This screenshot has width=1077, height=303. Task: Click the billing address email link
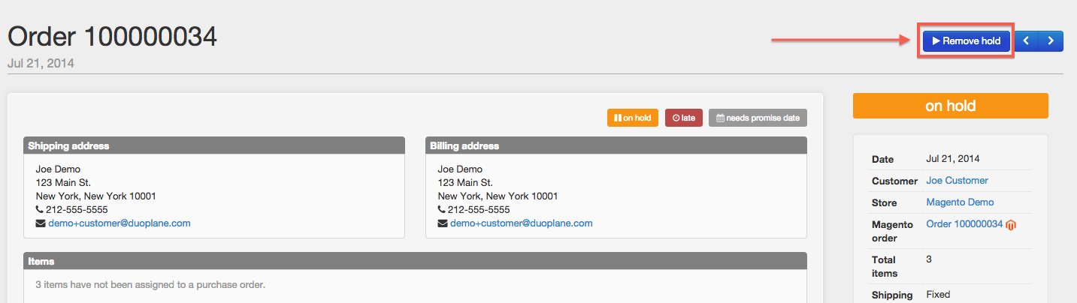click(522, 223)
